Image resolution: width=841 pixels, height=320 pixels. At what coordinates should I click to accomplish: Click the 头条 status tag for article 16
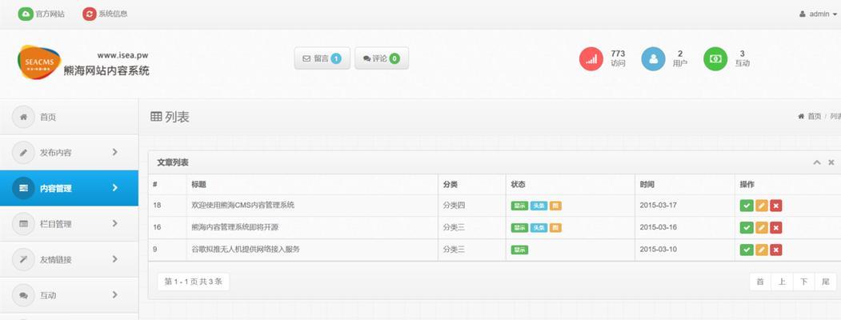point(539,228)
